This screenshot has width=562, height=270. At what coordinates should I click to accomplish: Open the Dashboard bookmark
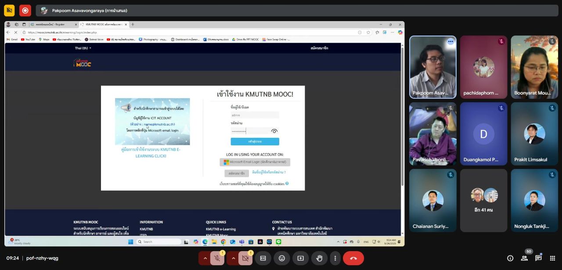pyautogui.click(x=185, y=40)
